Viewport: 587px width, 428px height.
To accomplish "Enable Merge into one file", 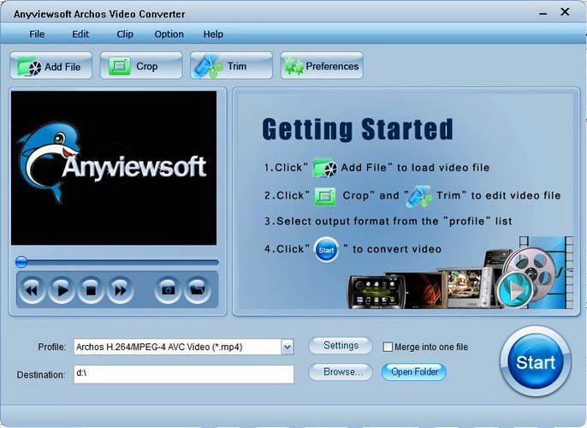I will [388, 347].
